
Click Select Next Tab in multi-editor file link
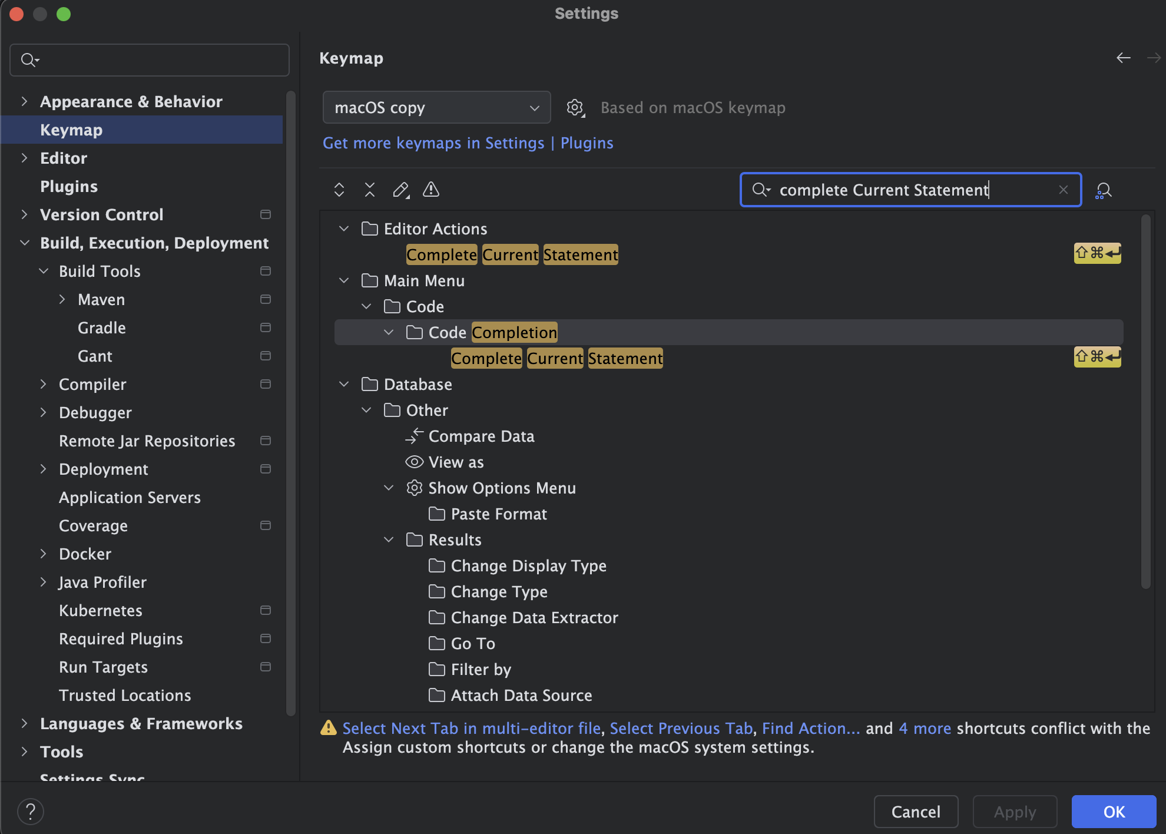(472, 728)
